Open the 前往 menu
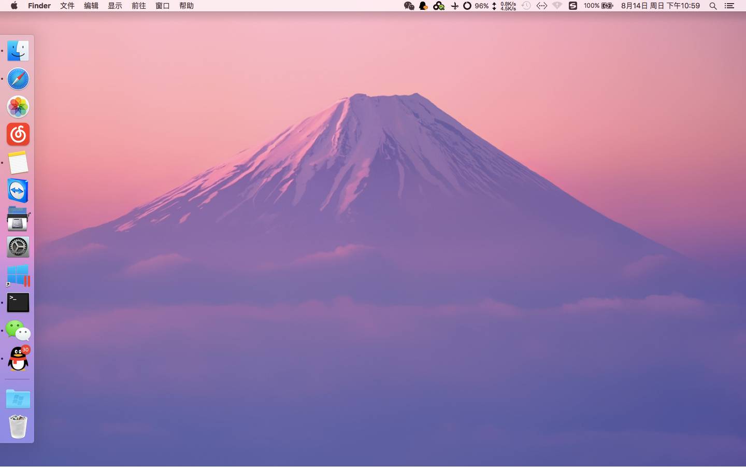The height and width of the screenshot is (467, 746). click(139, 6)
